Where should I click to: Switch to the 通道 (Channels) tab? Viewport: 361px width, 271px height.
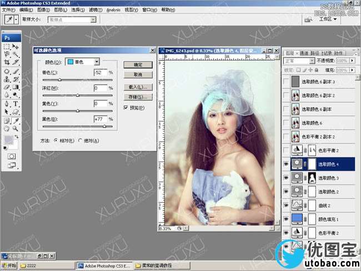(x=304, y=53)
